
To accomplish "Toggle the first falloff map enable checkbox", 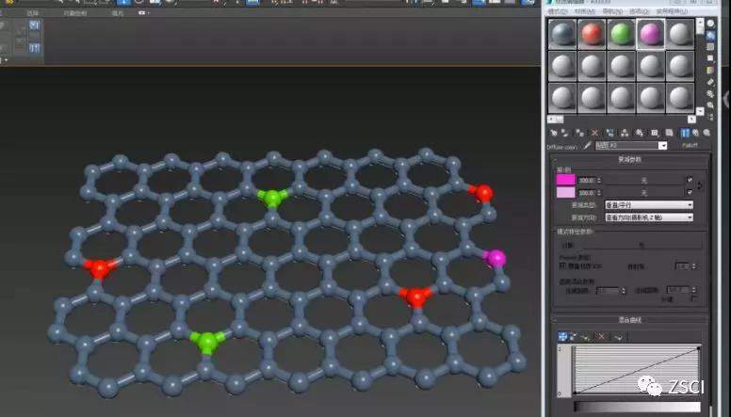I will pyautogui.click(x=690, y=179).
